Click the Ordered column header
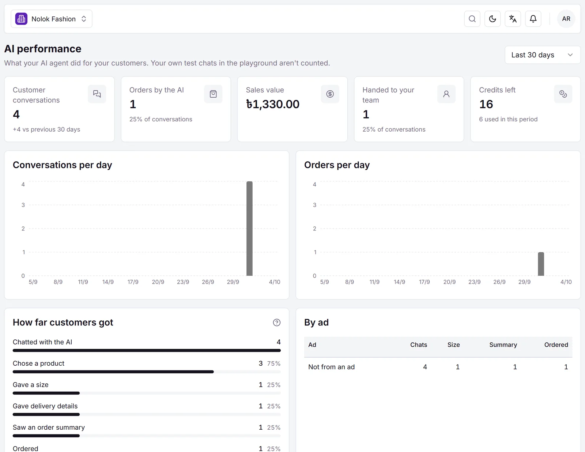Viewport: 585px width, 452px height. [x=556, y=345]
